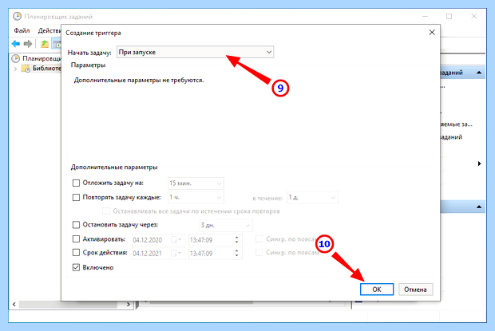Viewport: 495px width, 331px height.
Task: Toggle Синхр. по поясам in Активировать row
Action: pyautogui.click(x=259, y=239)
